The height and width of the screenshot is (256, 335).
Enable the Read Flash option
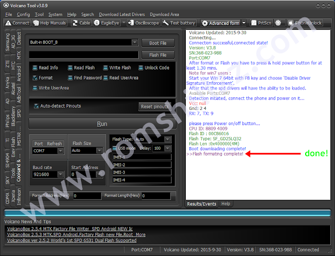click(70, 68)
